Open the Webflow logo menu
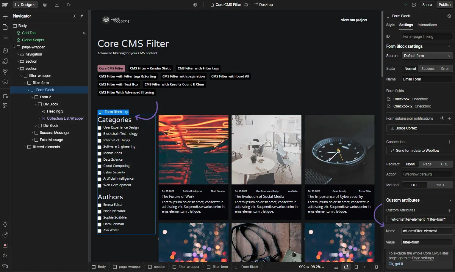The height and width of the screenshot is (272, 455). [5, 5]
